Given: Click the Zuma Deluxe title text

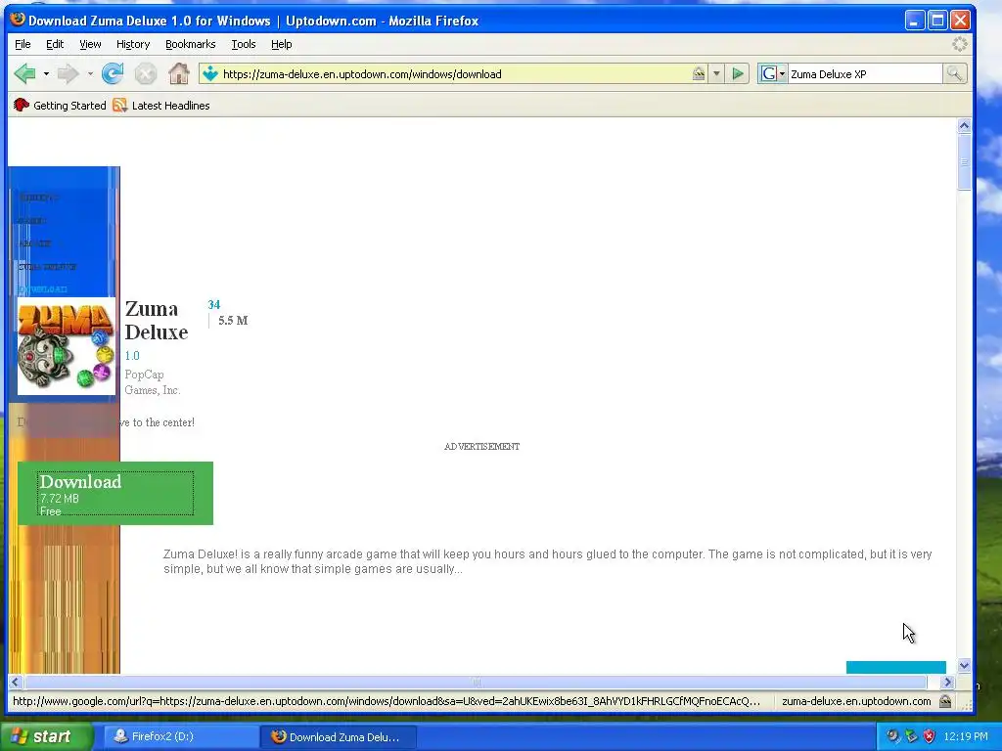Looking at the screenshot, I should click(x=157, y=321).
